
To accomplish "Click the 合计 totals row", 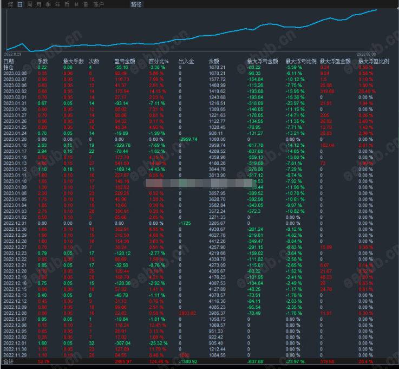I will pos(199,361).
